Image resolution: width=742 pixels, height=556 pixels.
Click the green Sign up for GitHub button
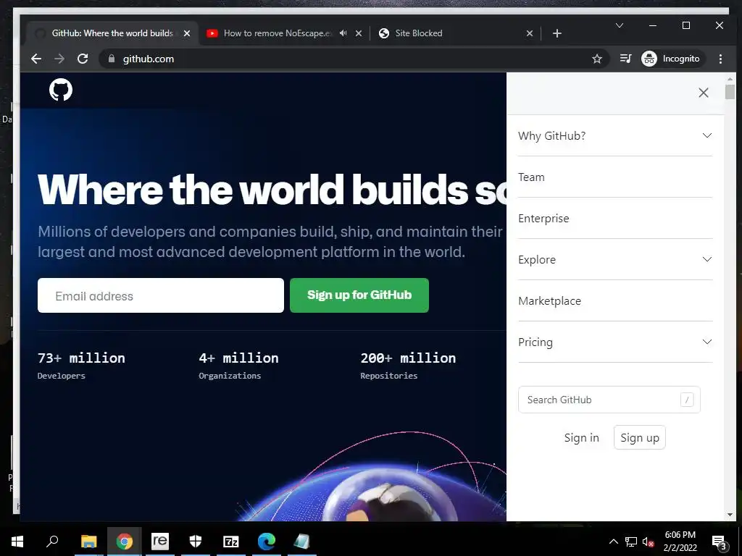[x=359, y=295]
